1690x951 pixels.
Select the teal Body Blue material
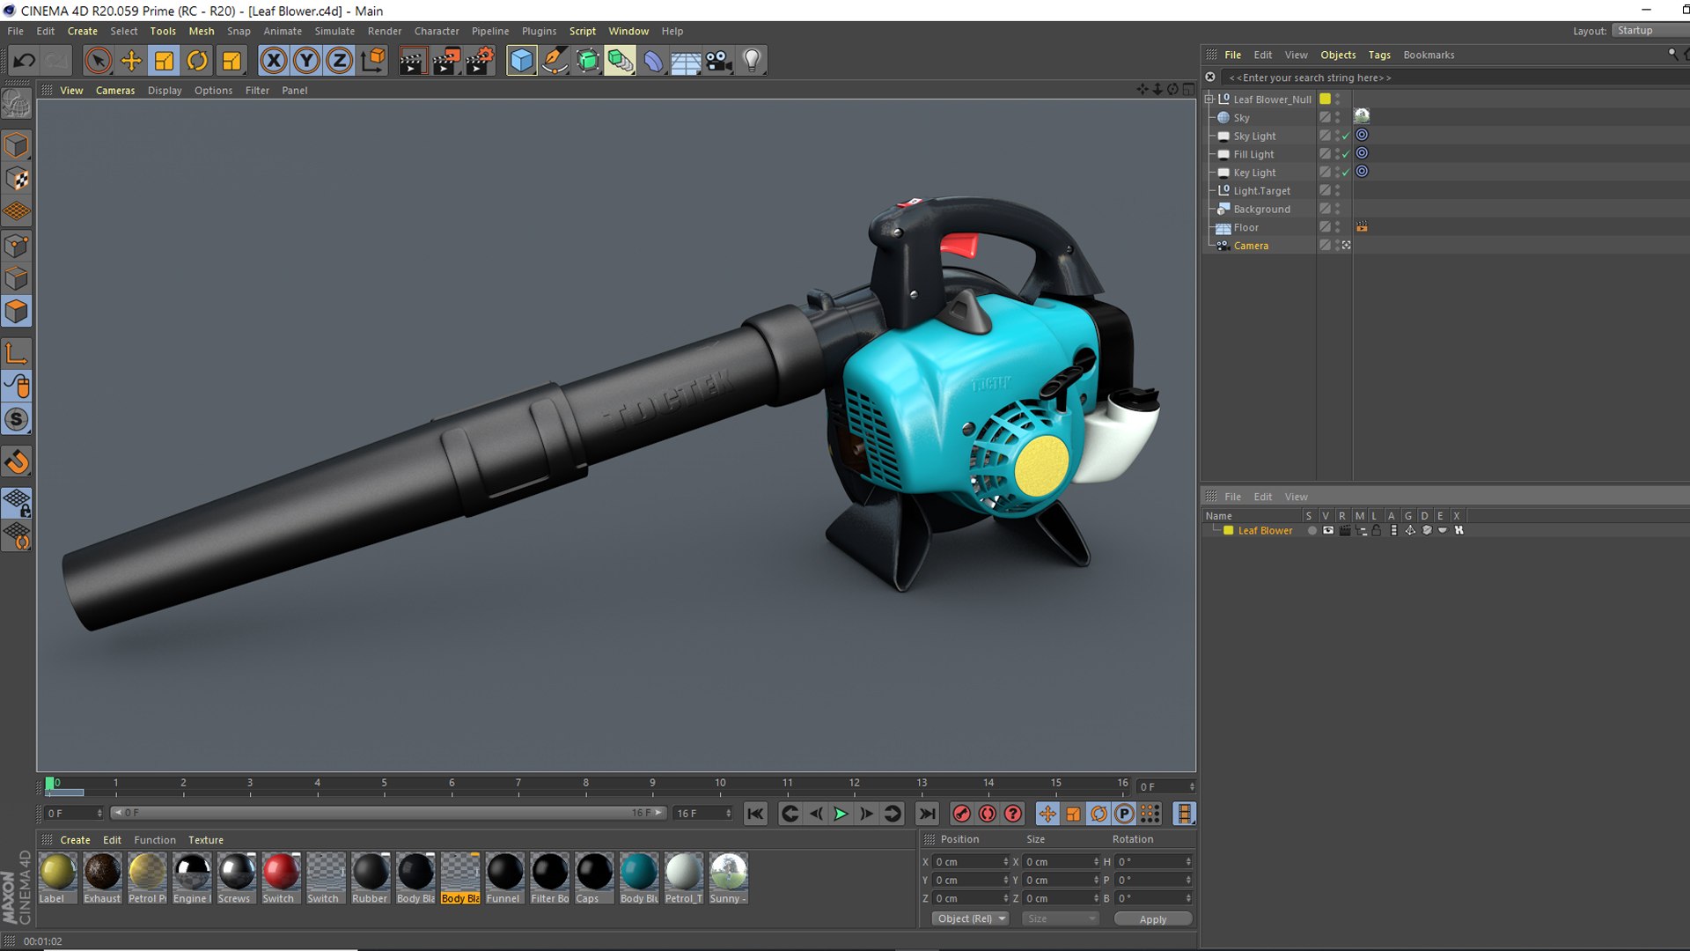[639, 877]
